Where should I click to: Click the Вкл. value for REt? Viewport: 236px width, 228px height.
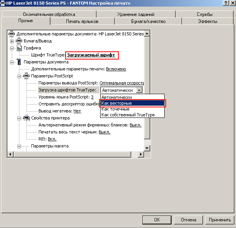[52, 139]
